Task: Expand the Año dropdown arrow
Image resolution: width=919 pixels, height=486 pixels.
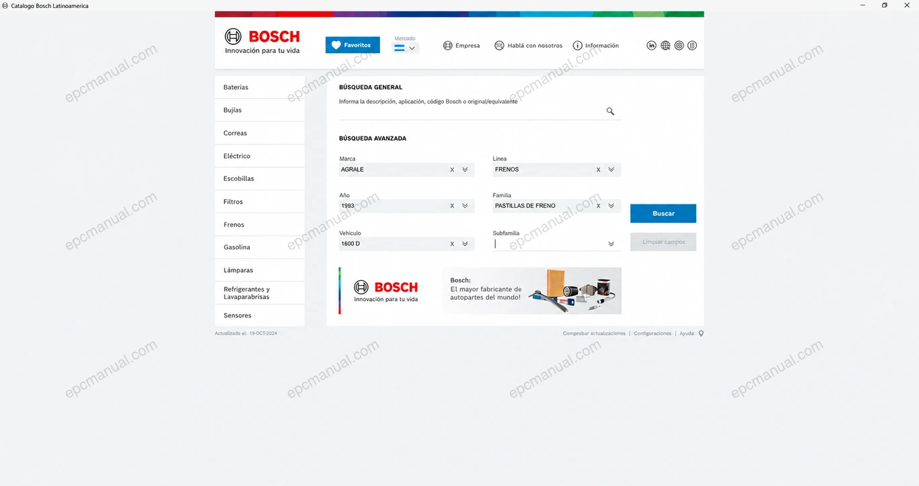Action: [x=465, y=206]
